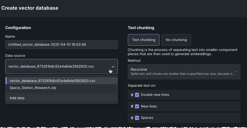Click Add data in the dropdown list
This screenshot has height=128, width=247.
click(x=17, y=98)
